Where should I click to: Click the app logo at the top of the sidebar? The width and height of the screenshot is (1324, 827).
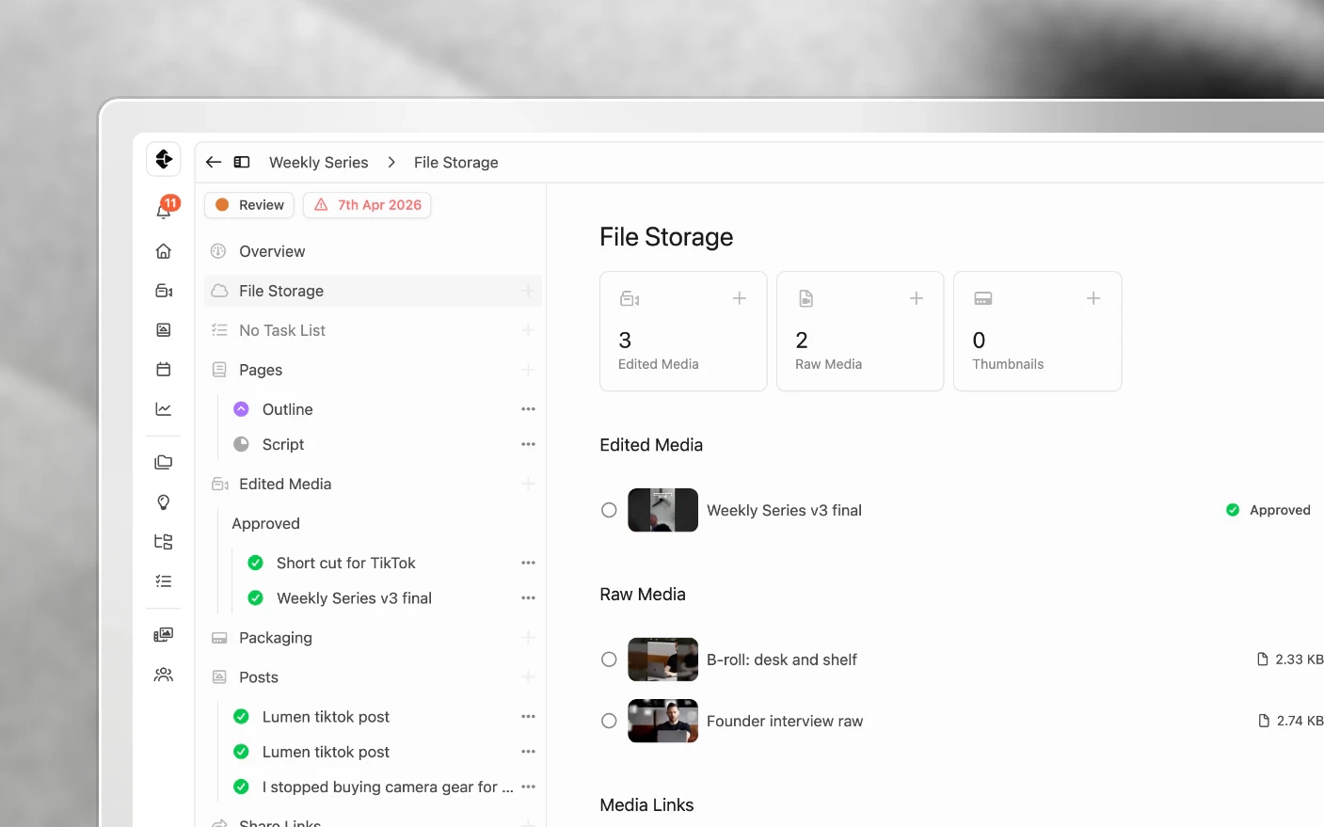click(164, 159)
